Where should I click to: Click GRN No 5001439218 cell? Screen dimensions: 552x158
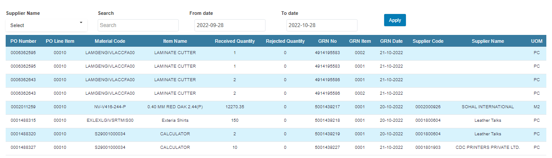click(x=327, y=120)
